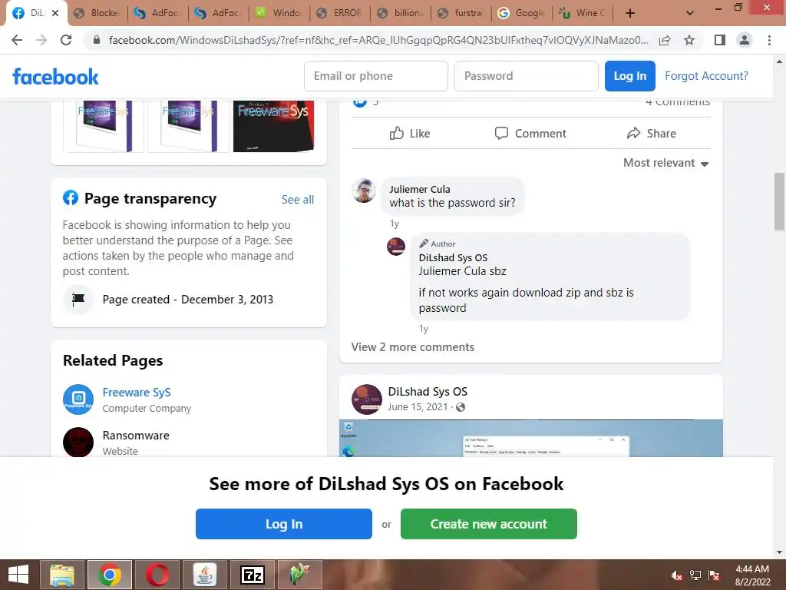This screenshot has width=786, height=590.
Task: Open DiLshad Sys OS author name in reply
Action: pos(453,257)
